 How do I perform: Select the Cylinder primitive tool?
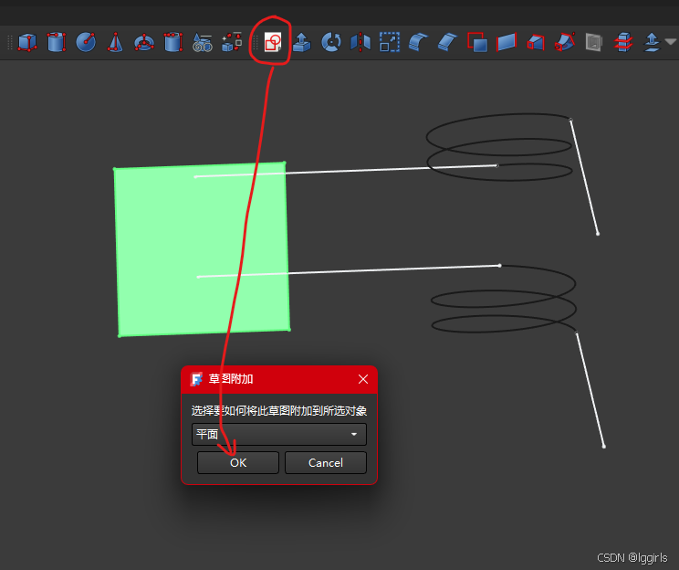pyautogui.click(x=57, y=43)
